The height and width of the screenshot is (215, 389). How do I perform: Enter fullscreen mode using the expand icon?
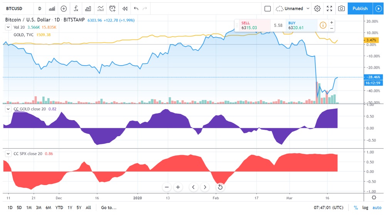329,8
